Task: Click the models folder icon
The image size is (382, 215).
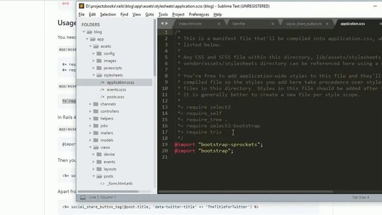Action: [96, 140]
